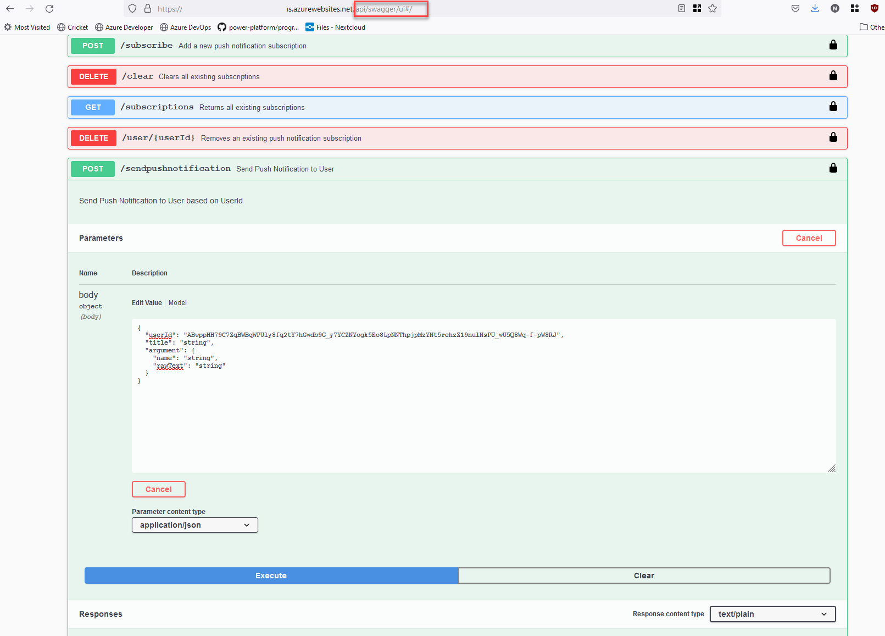Bookmark this page with the star icon

pos(713,8)
